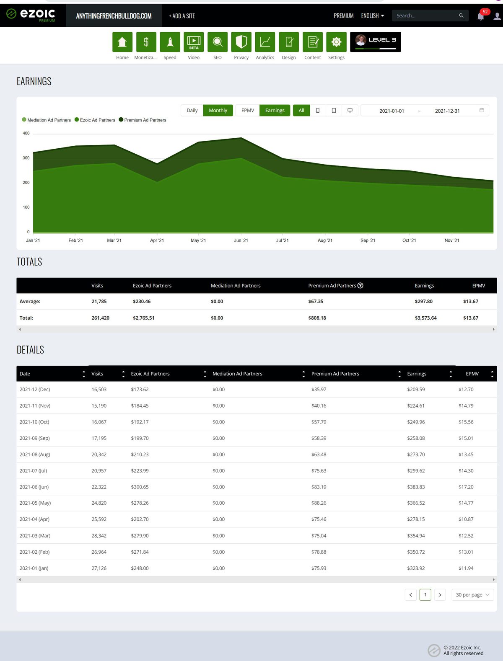Viewport: 503px width, 661px height.
Task: Select the ANYTHINGFRENCHBULLDOG.COM site tab
Action: (114, 16)
